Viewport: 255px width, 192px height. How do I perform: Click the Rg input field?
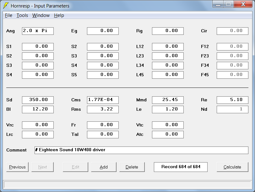[168, 31]
